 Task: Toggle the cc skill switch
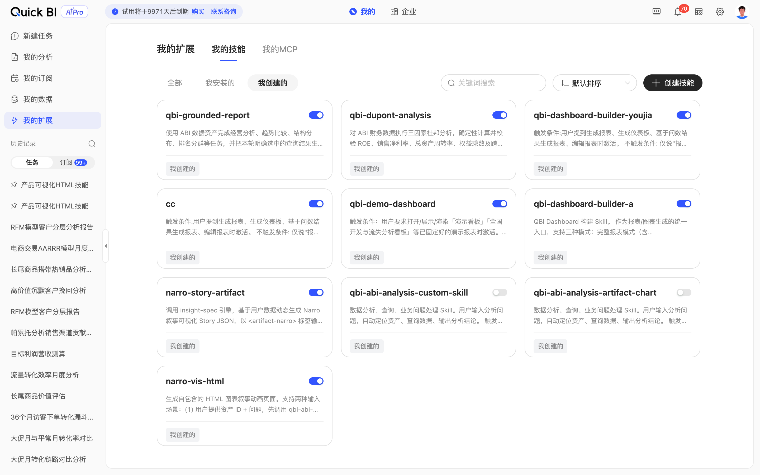(x=316, y=204)
